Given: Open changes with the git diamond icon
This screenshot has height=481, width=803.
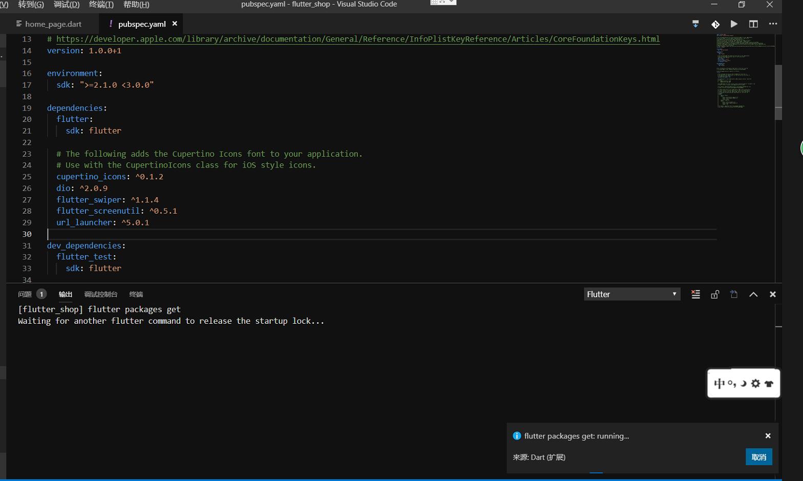Looking at the screenshot, I should pyautogui.click(x=715, y=24).
